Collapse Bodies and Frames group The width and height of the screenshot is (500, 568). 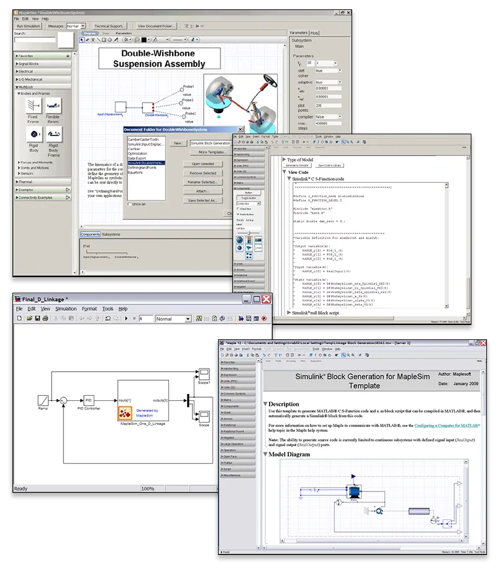coord(19,93)
